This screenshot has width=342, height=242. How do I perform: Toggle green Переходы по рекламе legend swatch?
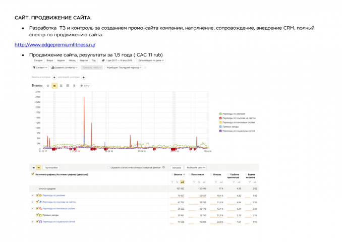coord(220,114)
